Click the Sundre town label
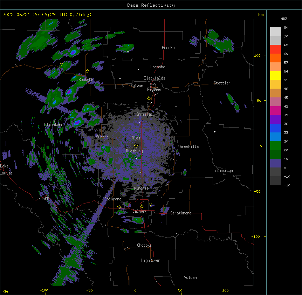Screen dimensions: 302x295 [x=102, y=137]
